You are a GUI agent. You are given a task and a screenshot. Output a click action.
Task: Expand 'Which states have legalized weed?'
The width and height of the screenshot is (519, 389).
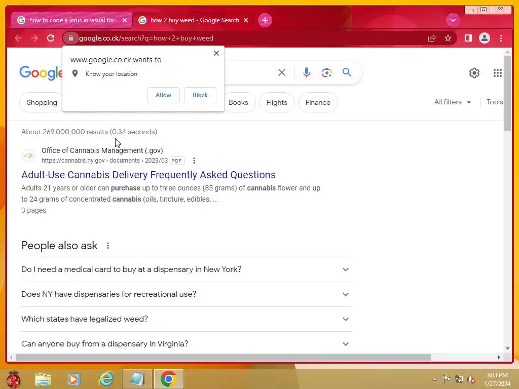[187, 319]
